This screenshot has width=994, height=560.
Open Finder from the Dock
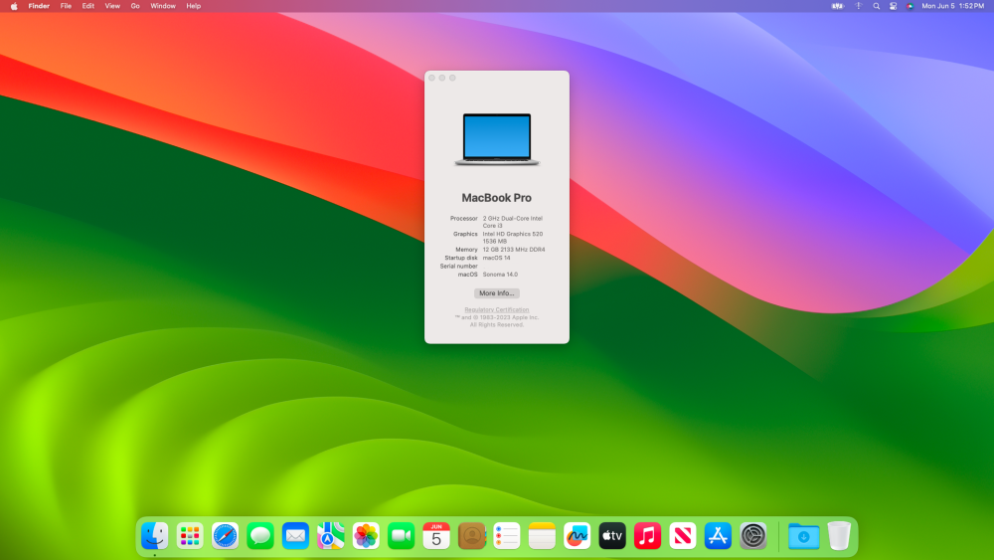155,536
